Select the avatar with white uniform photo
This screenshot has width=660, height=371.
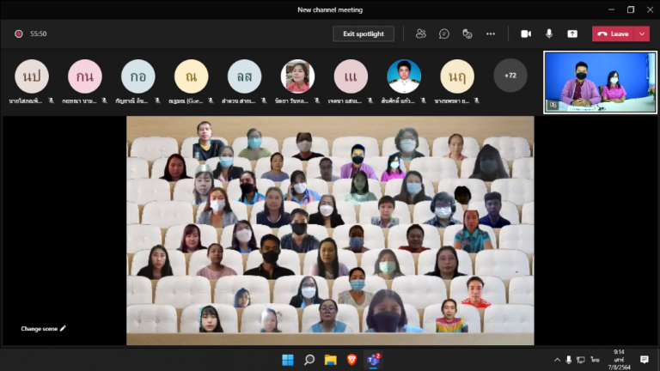(404, 76)
